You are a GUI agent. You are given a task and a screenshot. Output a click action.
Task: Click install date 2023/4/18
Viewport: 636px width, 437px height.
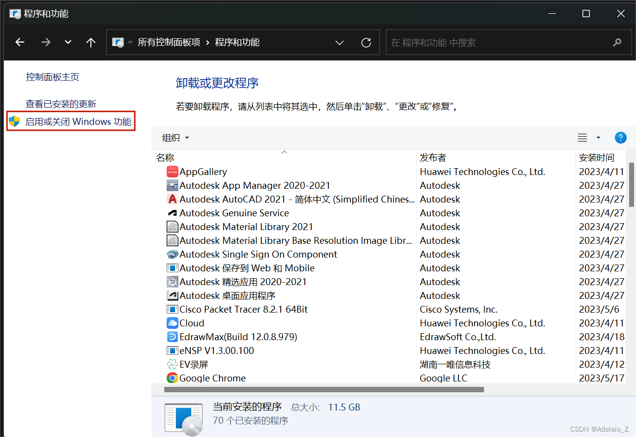tap(602, 337)
